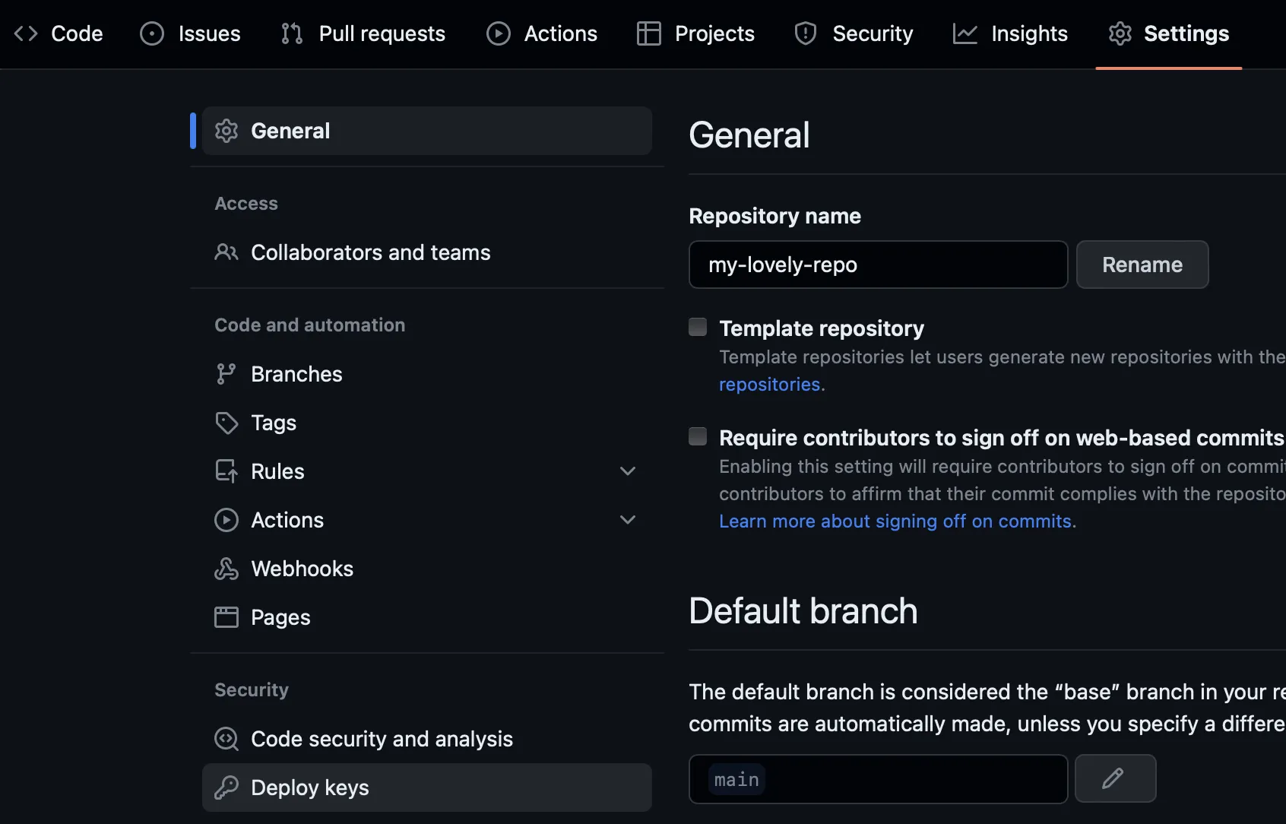Click the key icon beside Deploy keys

[226, 788]
